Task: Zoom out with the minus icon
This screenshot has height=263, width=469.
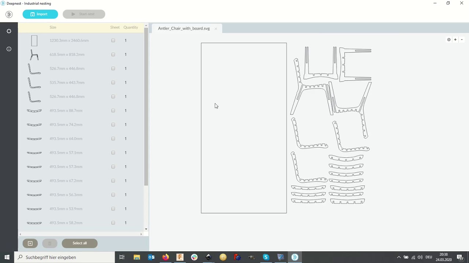Action: point(462,39)
